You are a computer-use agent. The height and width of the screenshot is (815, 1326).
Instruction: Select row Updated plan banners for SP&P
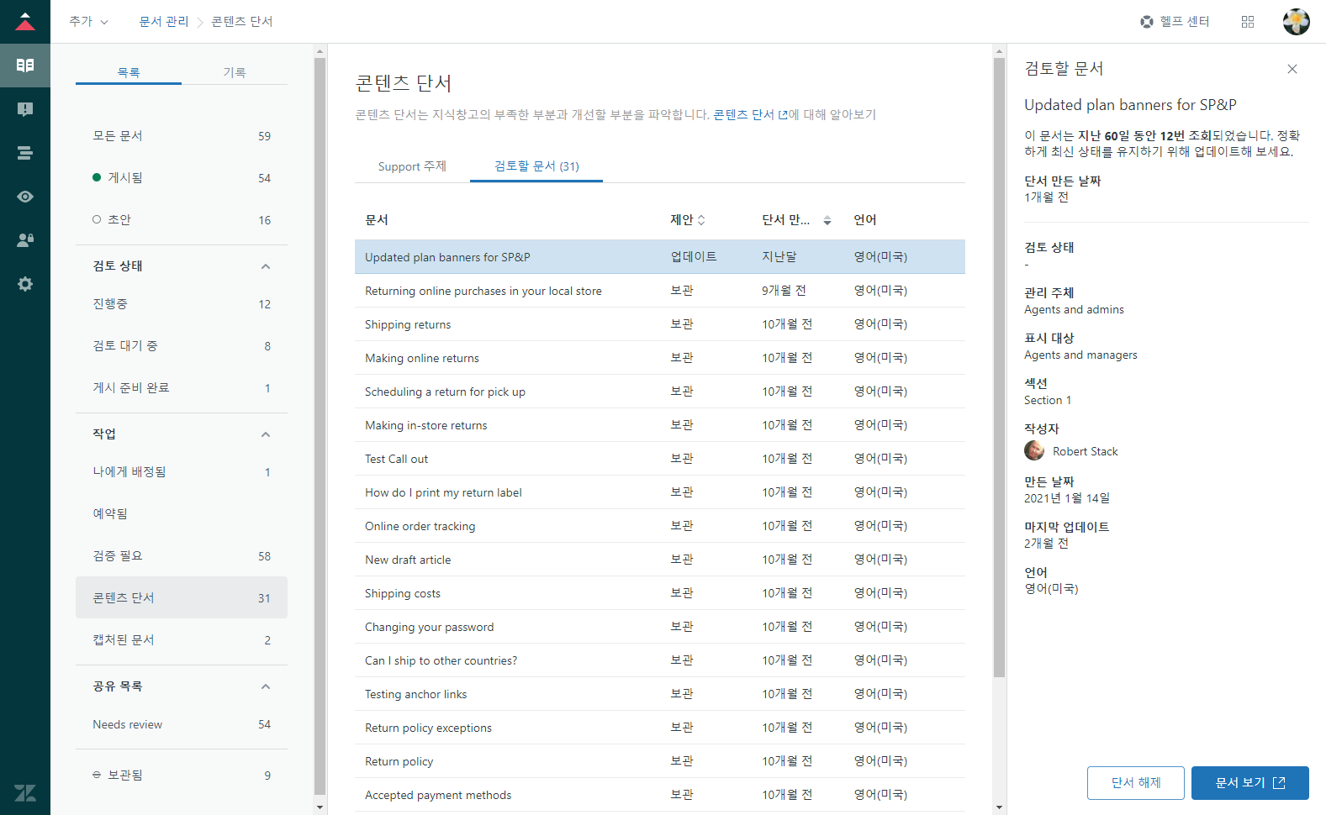tap(660, 257)
